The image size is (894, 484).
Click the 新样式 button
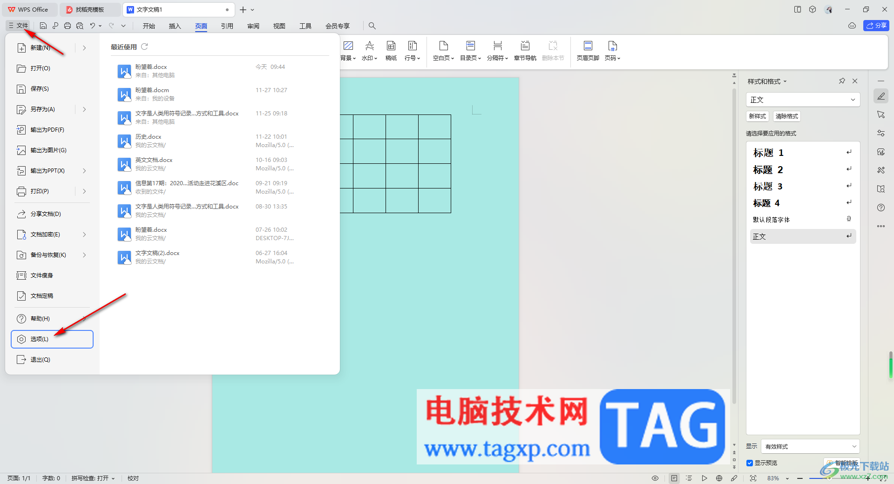click(758, 116)
